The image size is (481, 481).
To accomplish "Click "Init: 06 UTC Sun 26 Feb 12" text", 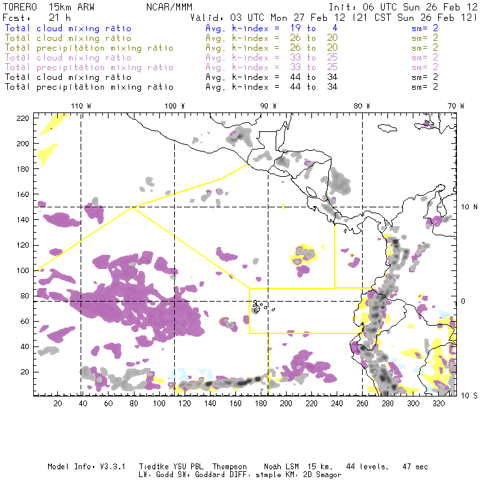I will [403, 7].
